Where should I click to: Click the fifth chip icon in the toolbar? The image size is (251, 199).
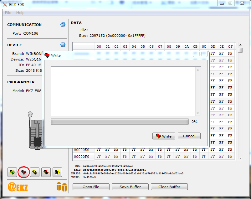[57, 172]
